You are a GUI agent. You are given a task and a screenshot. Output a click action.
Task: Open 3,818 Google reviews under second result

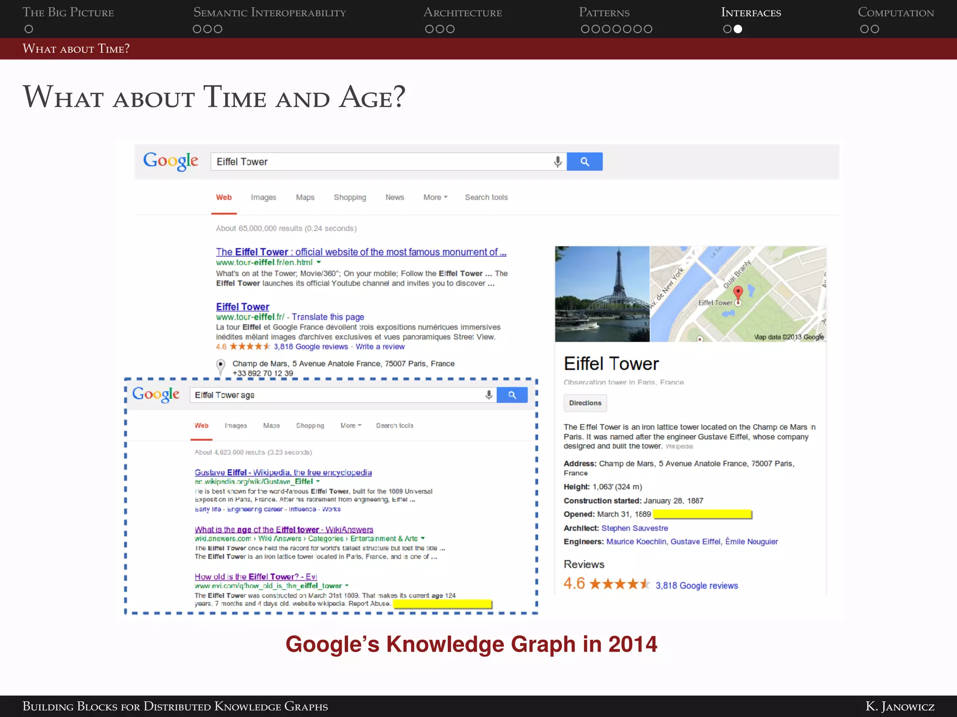pyautogui.click(x=311, y=347)
